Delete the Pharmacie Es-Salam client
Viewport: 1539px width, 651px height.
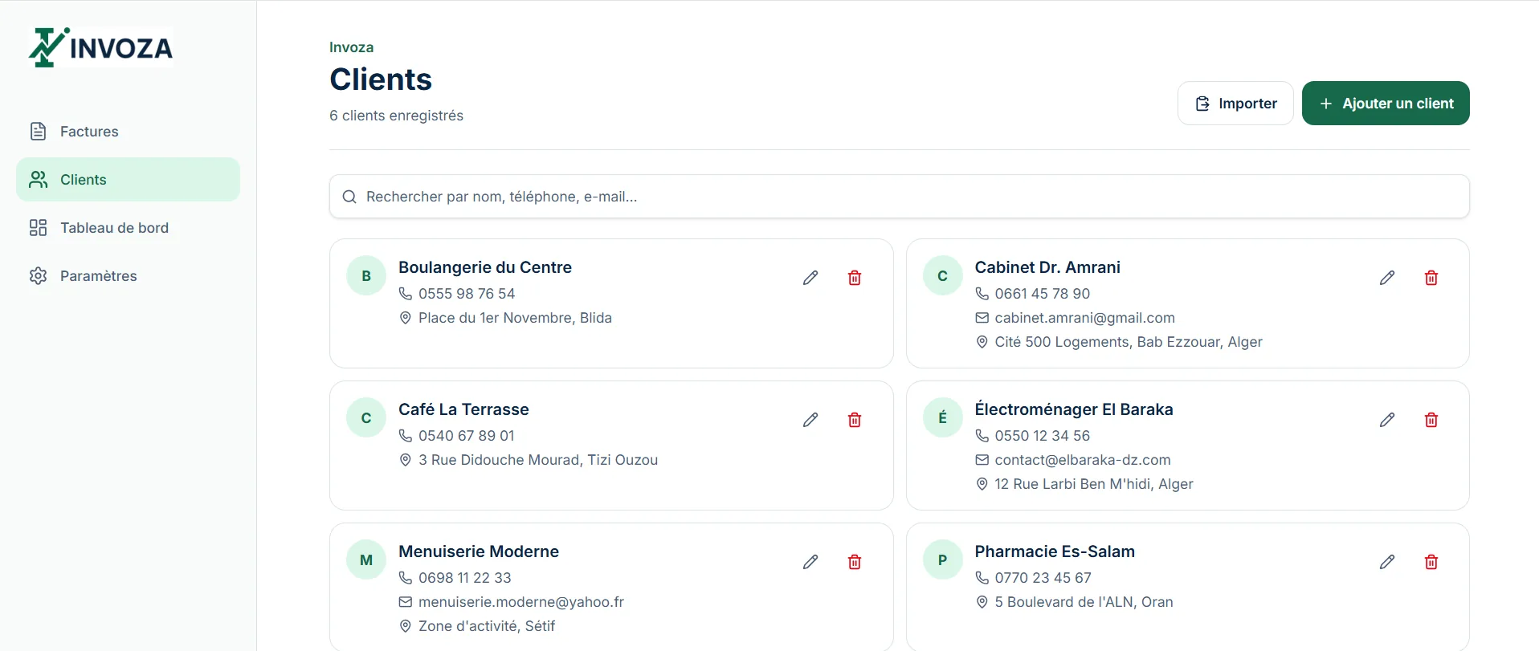tap(1431, 562)
